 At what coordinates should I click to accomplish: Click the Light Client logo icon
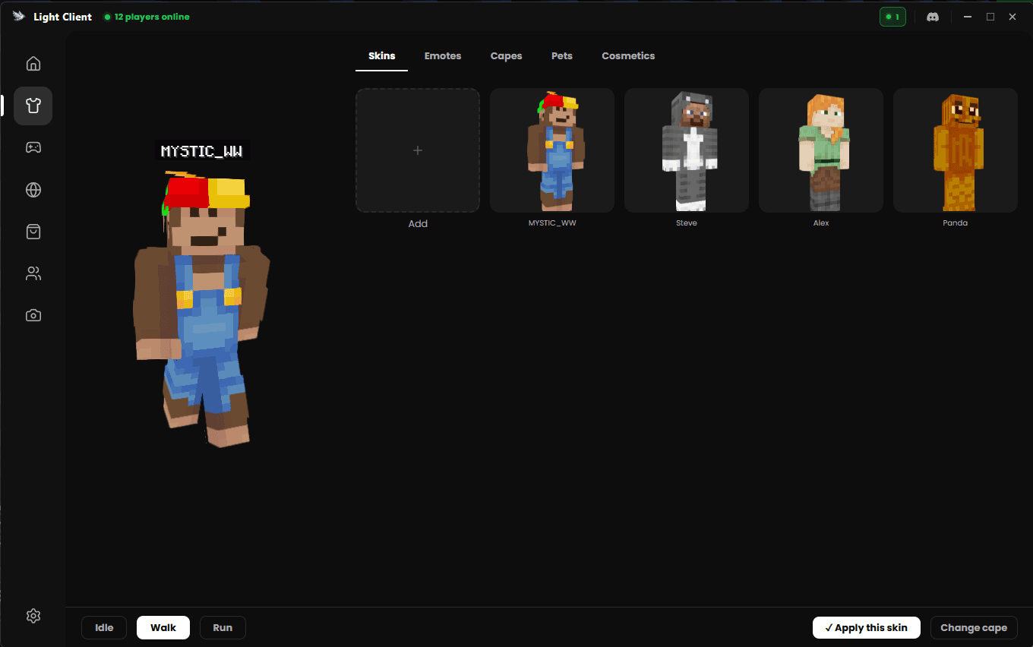coord(20,17)
